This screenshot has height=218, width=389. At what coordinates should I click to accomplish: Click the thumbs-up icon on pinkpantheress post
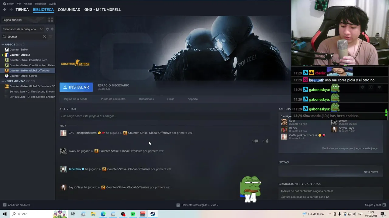point(267,141)
